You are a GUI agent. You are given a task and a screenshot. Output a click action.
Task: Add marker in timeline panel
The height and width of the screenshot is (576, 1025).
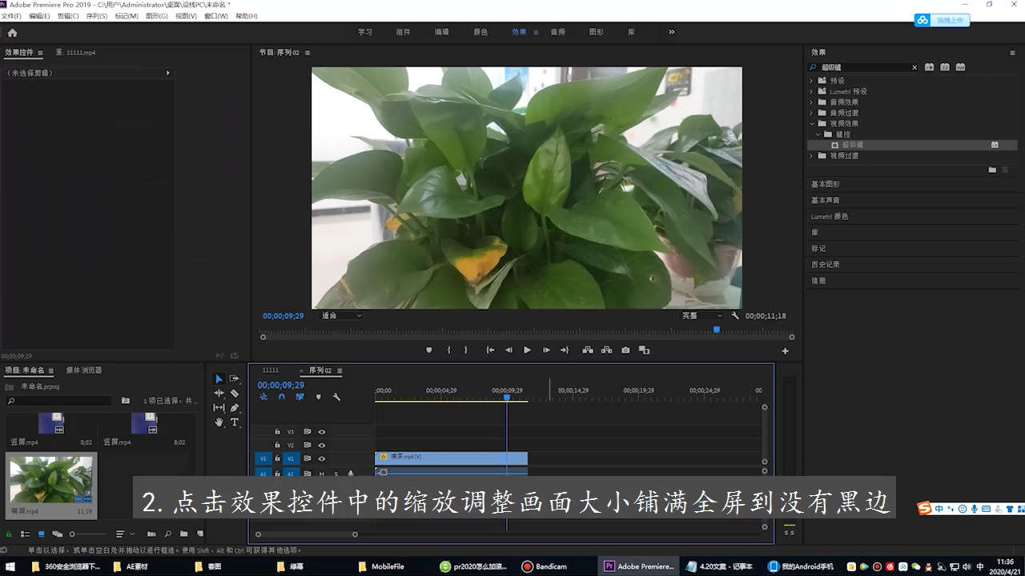point(318,397)
